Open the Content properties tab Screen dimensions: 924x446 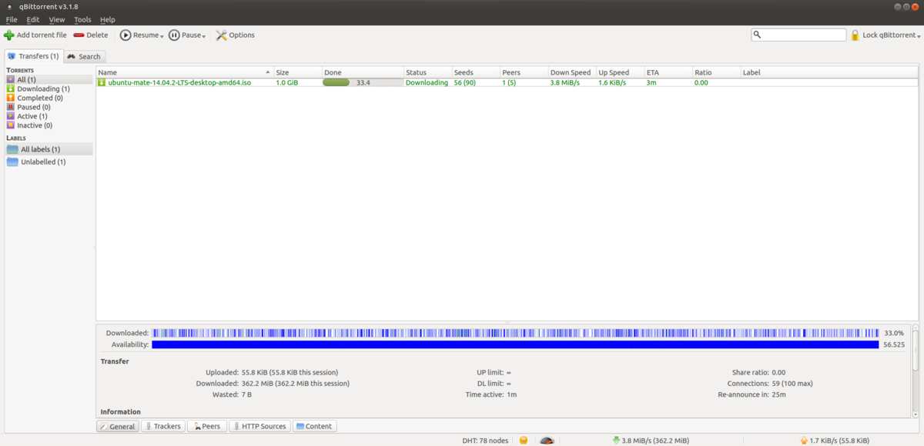pyautogui.click(x=314, y=426)
